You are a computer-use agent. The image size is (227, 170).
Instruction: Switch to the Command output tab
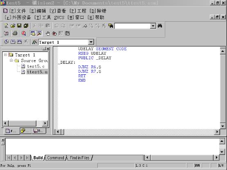56,158
